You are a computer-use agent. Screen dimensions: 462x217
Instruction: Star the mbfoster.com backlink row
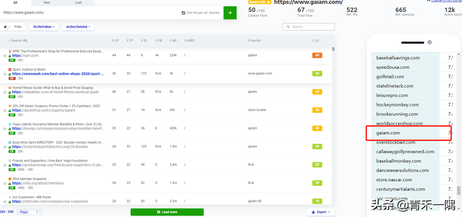click(x=5, y=202)
